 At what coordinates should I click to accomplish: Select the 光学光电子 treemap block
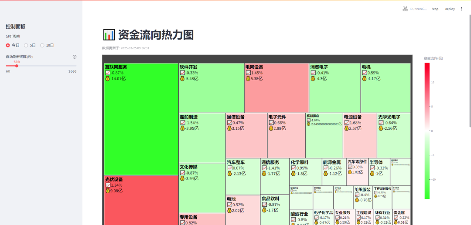[394, 135]
